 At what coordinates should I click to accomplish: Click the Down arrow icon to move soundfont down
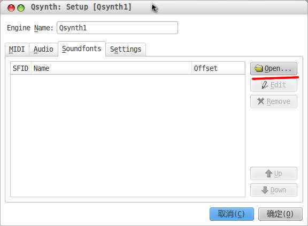[265, 190]
